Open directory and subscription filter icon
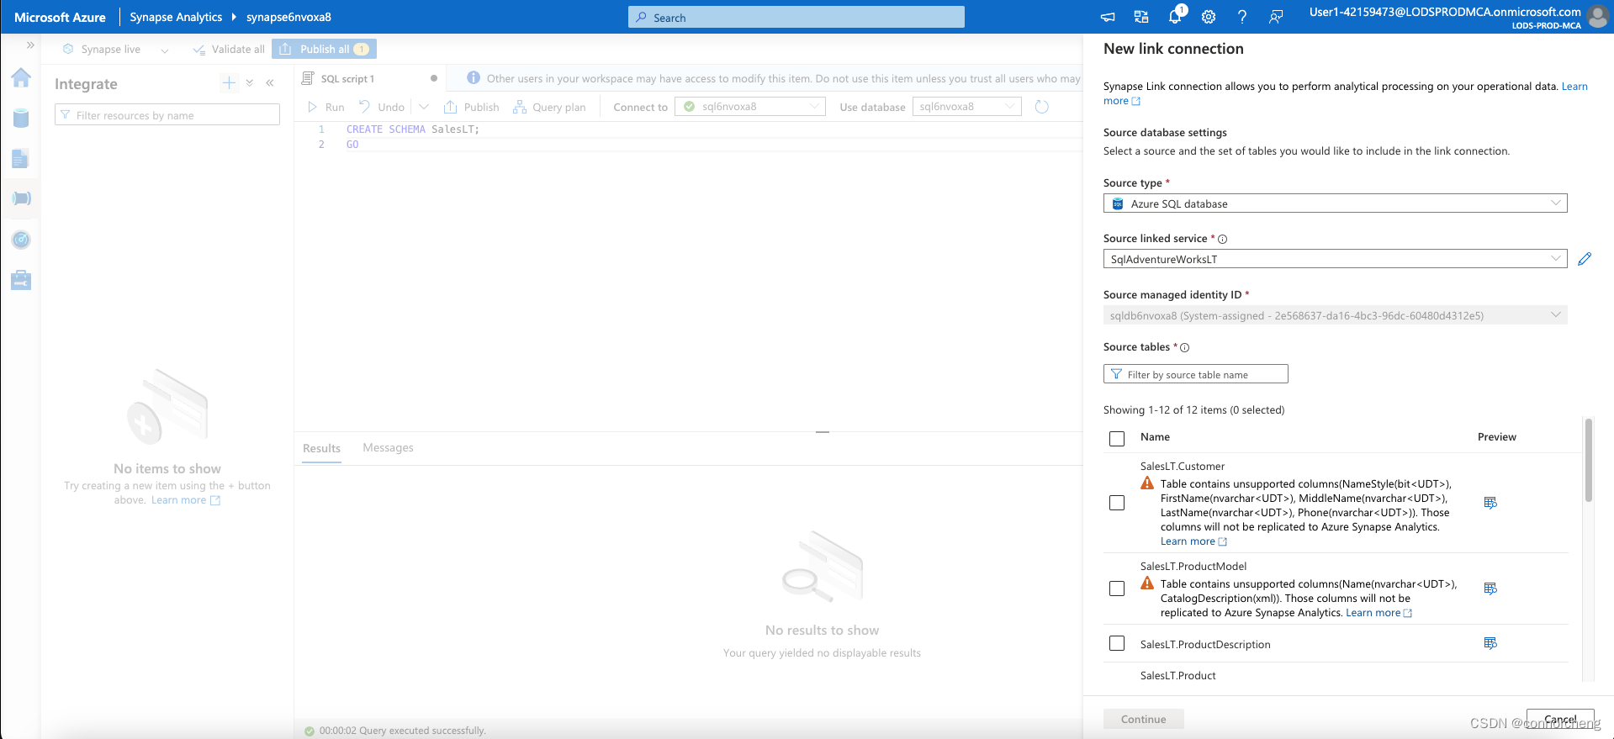This screenshot has height=739, width=1614. pyautogui.click(x=1141, y=17)
